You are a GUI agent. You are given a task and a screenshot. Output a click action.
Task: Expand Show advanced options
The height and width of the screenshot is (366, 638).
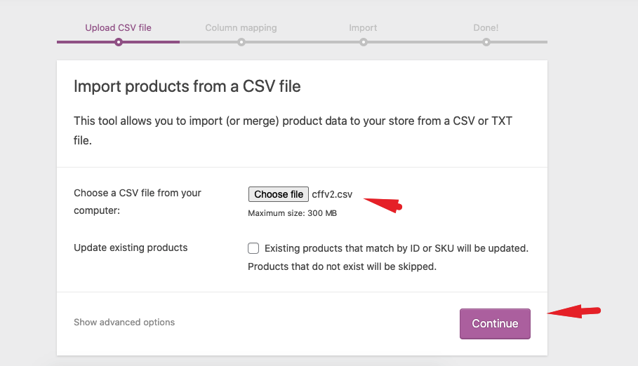coord(124,323)
